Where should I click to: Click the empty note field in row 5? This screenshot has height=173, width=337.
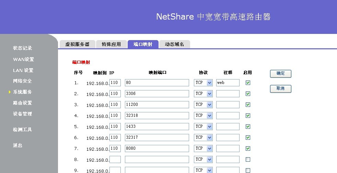click(228, 126)
